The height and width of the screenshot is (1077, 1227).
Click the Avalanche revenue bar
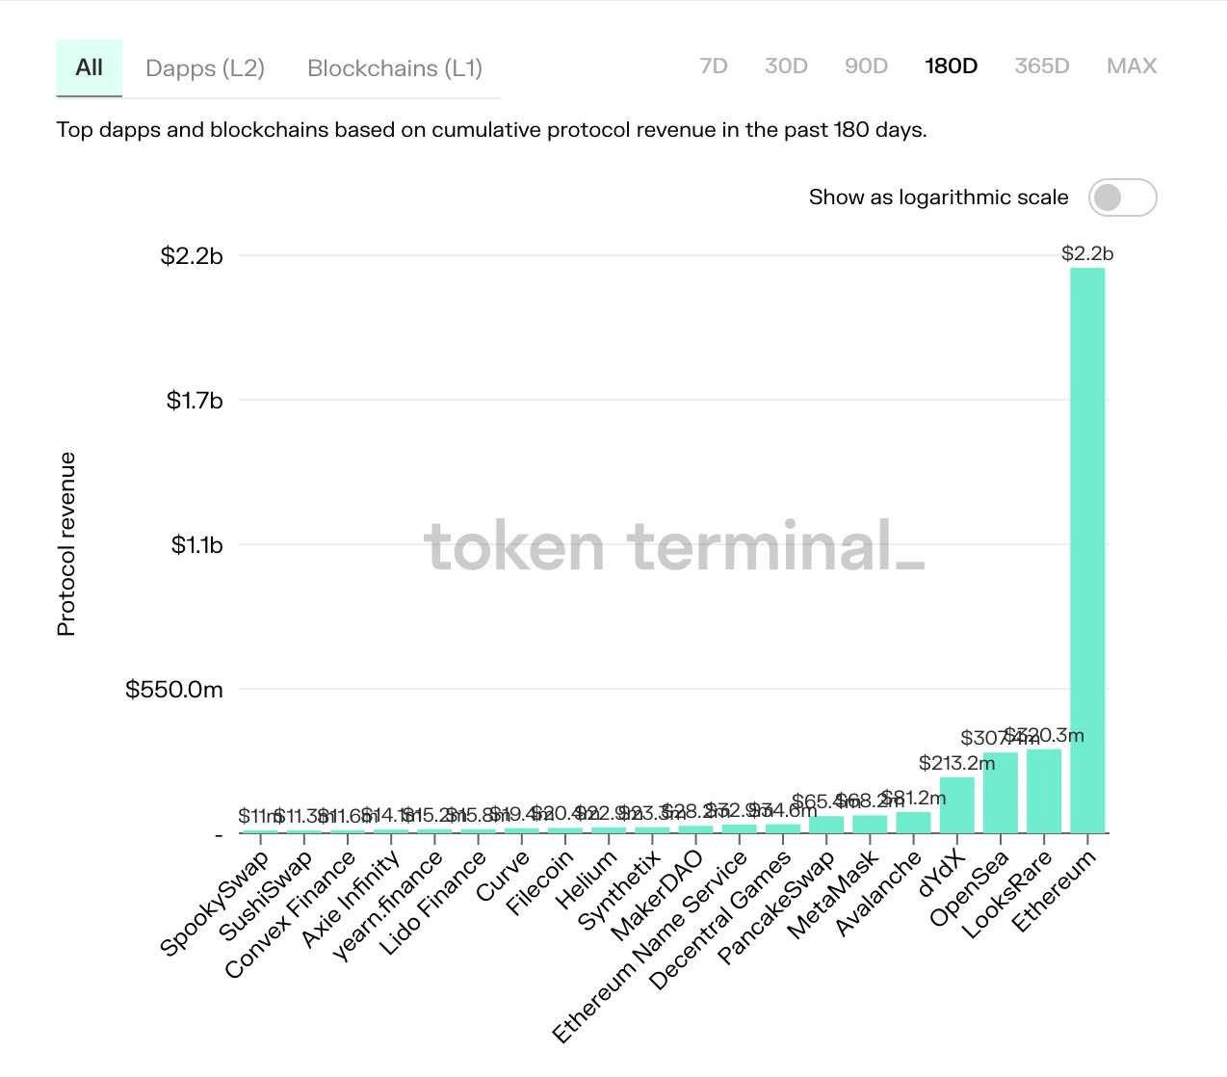pyautogui.click(x=913, y=823)
